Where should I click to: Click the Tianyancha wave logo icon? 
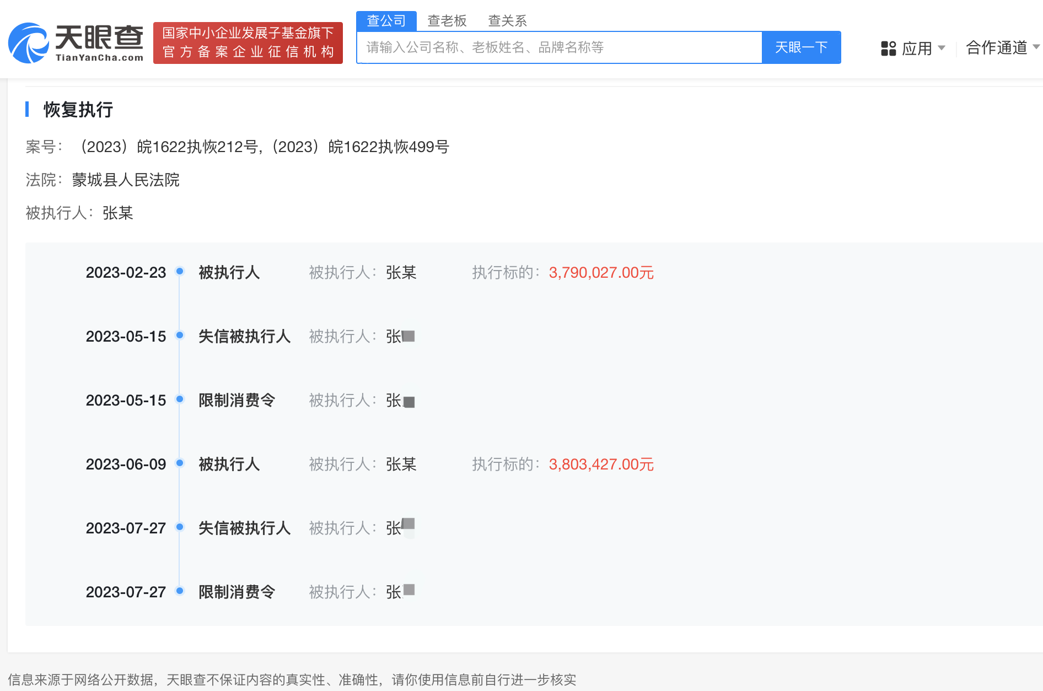pyautogui.click(x=28, y=43)
